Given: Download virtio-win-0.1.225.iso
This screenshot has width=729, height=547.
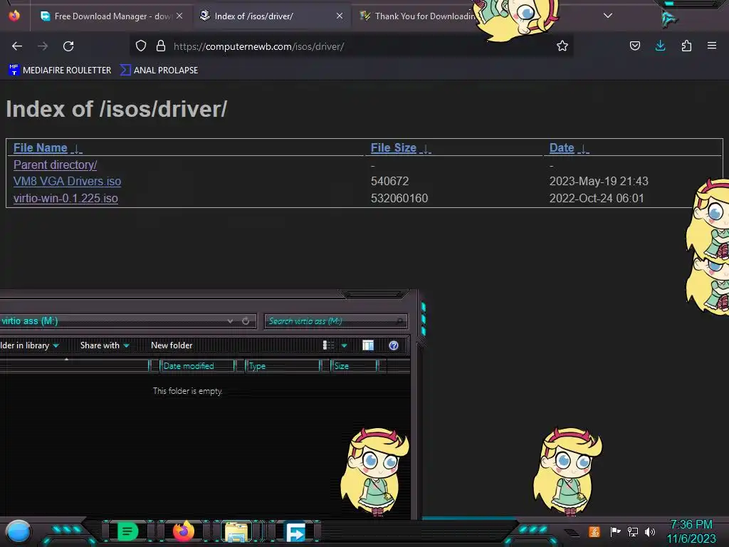Looking at the screenshot, I should [65, 198].
